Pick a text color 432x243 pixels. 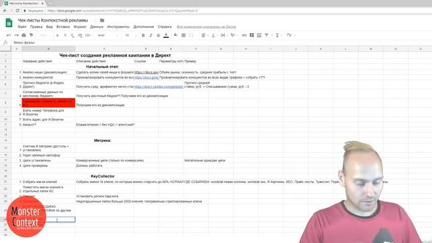click(166, 35)
